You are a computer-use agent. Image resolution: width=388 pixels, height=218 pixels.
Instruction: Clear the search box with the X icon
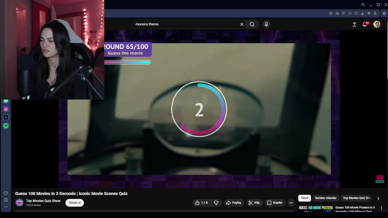click(242, 24)
